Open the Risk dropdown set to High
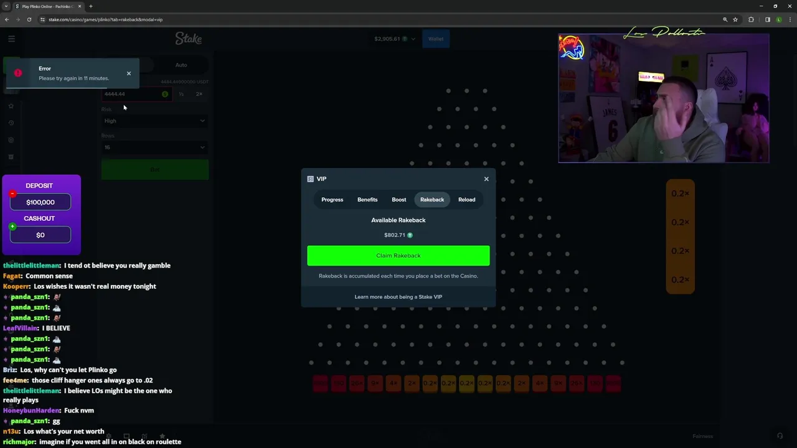The height and width of the screenshot is (448, 797). [x=155, y=121]
